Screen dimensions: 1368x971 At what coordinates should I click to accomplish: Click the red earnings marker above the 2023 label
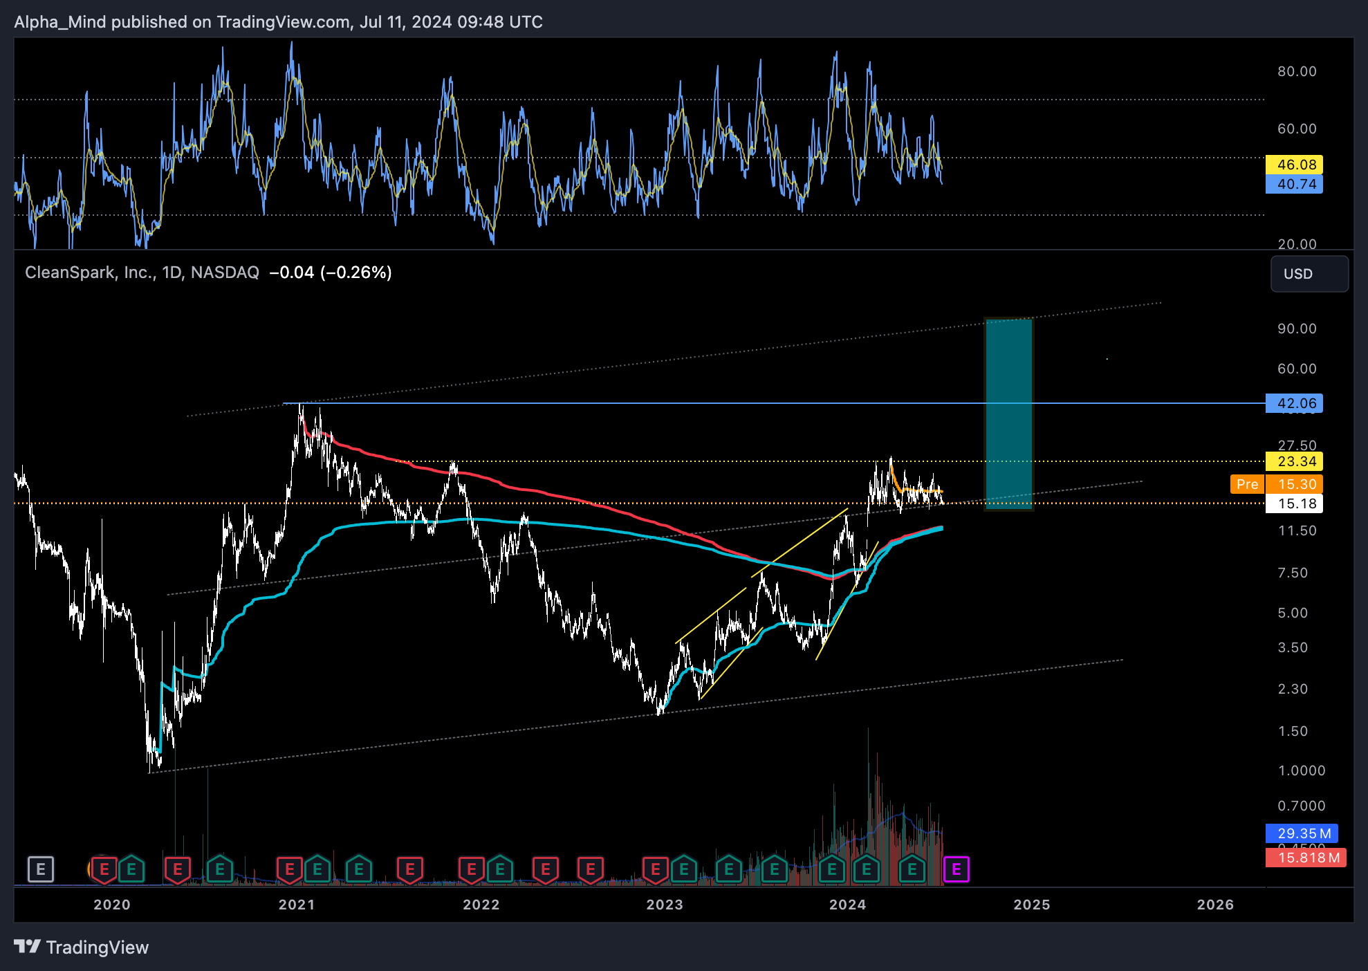(x=656, y=869)
